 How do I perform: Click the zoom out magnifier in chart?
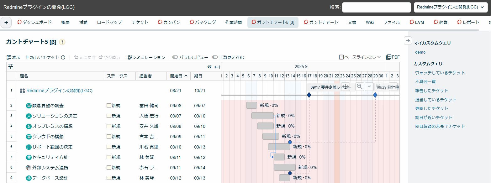tap(360, 87)
